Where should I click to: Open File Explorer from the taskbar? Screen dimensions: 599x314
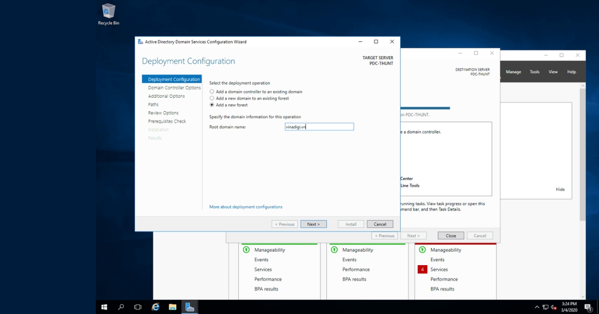(172, 307)
